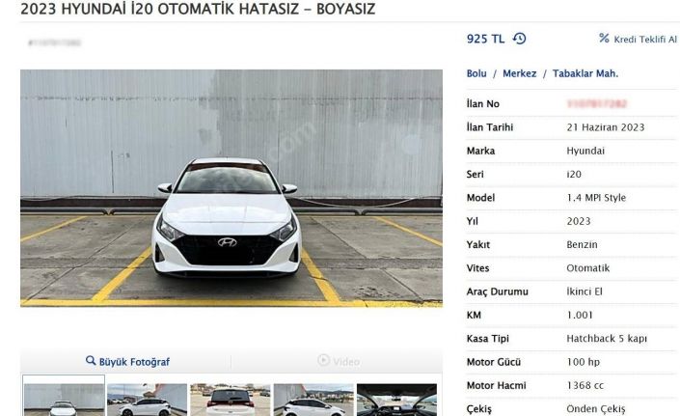Switch to the Video tab label
680x416 pixels.
(345, 362)
